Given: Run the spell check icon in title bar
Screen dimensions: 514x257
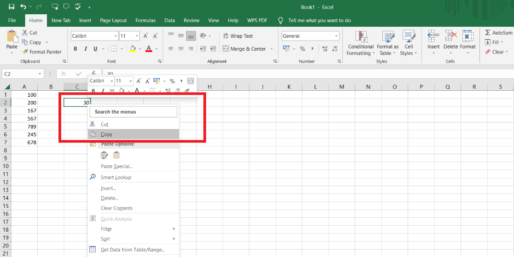Looking at the screenshot, I should (78, 6).
